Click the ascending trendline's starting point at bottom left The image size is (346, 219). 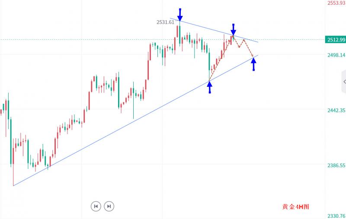click(13, 185)
